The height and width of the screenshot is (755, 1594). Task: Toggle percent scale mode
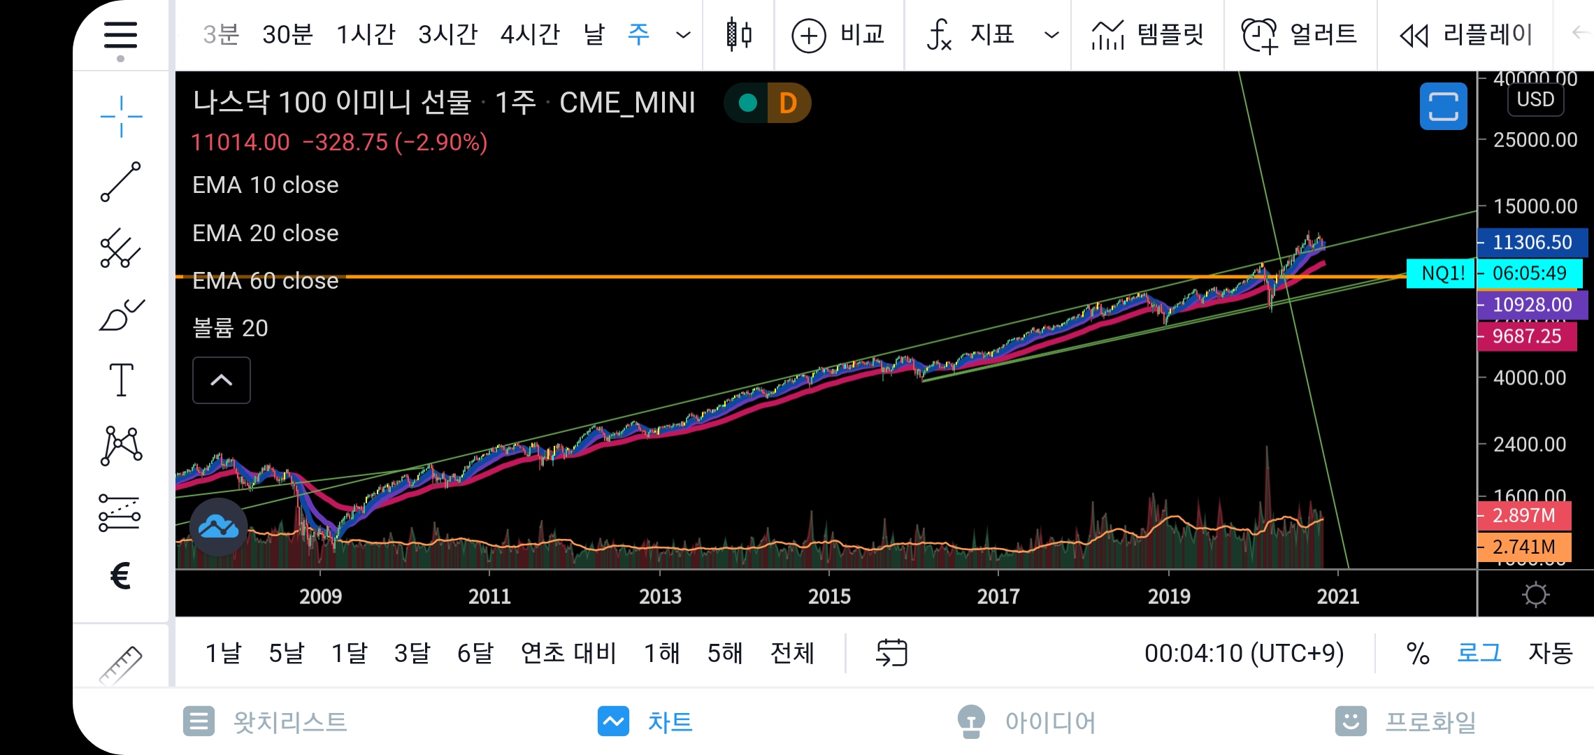[1418, 653]
